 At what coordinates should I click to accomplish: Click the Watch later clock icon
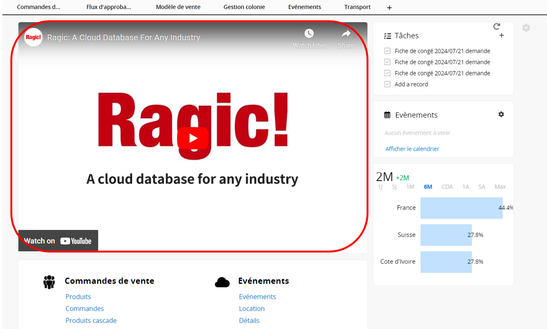(309, 34)
